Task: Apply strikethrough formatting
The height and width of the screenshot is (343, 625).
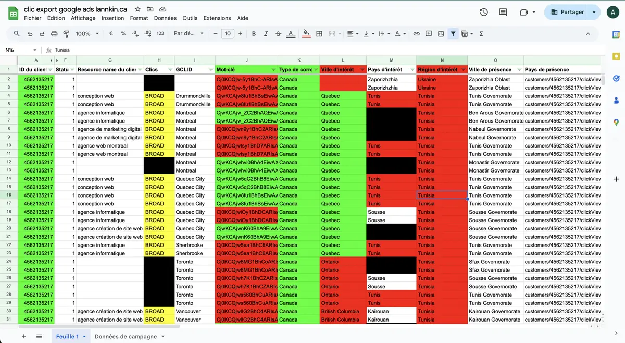Action: (x=279, y=34)
